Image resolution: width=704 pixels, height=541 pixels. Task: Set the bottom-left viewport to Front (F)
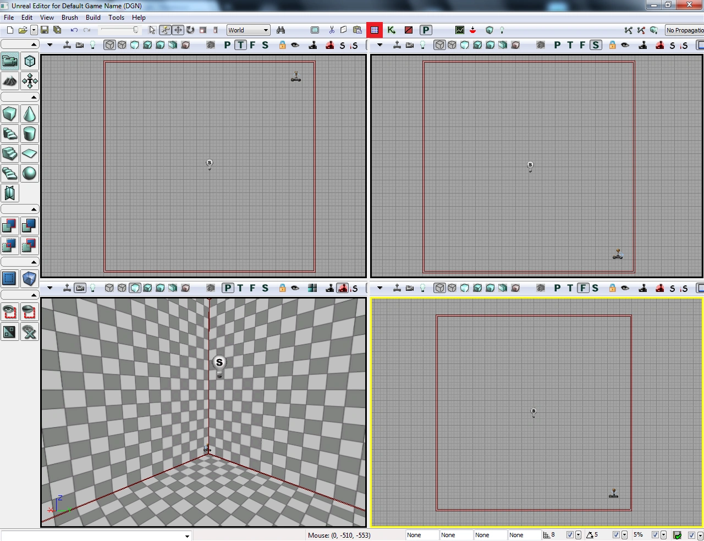pos(252,288)
